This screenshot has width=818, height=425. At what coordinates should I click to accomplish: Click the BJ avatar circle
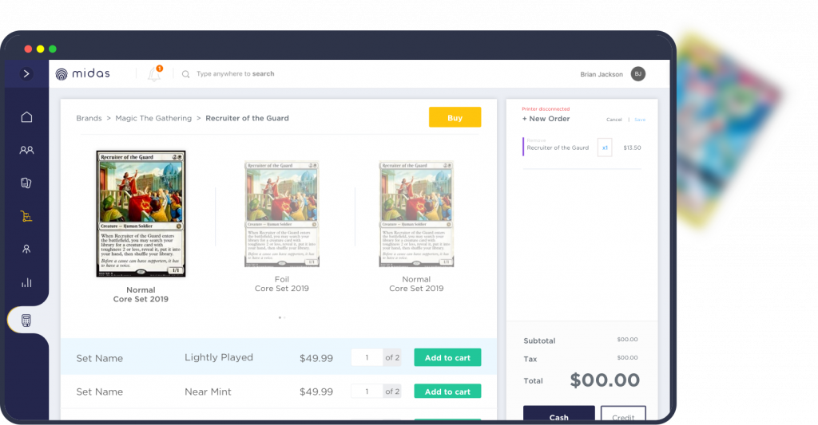point(638,74)
